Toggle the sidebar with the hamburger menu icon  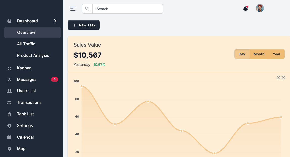[73, 9]
